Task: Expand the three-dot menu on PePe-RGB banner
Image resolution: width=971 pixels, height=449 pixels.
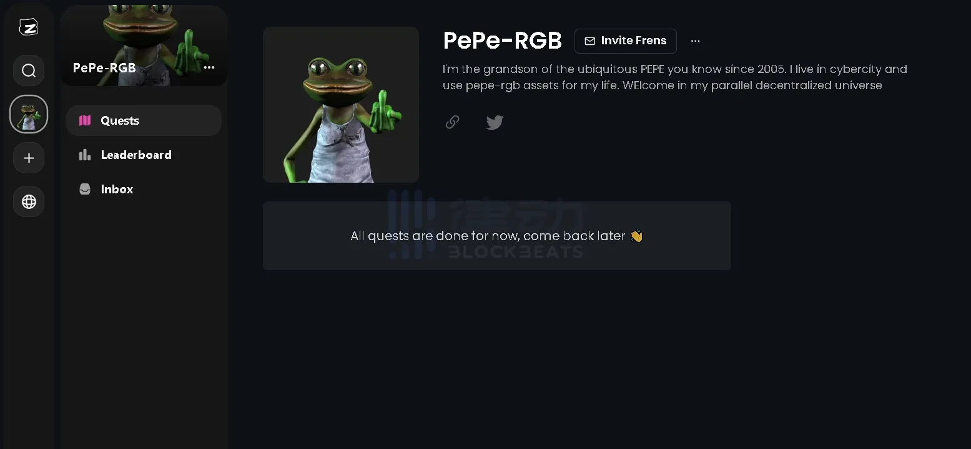Action: (x=209, y=67)
